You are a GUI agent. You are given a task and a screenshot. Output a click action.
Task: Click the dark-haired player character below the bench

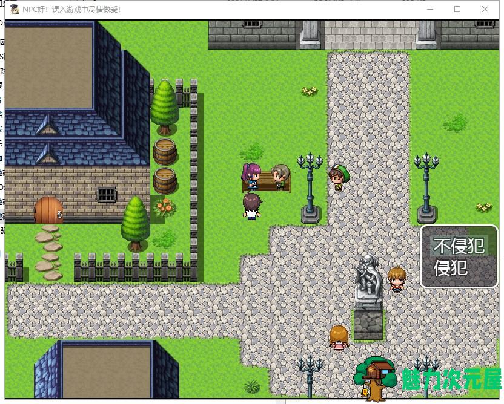251,206
